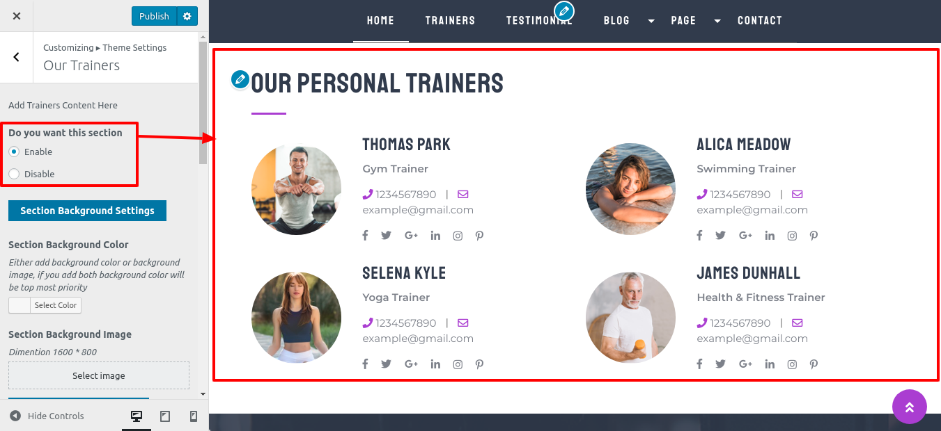The width and height of the screenshot is (941, 431).
Task: Go back using the customizer back chevron
Action: pyautogui.click(x=17, y=57)
